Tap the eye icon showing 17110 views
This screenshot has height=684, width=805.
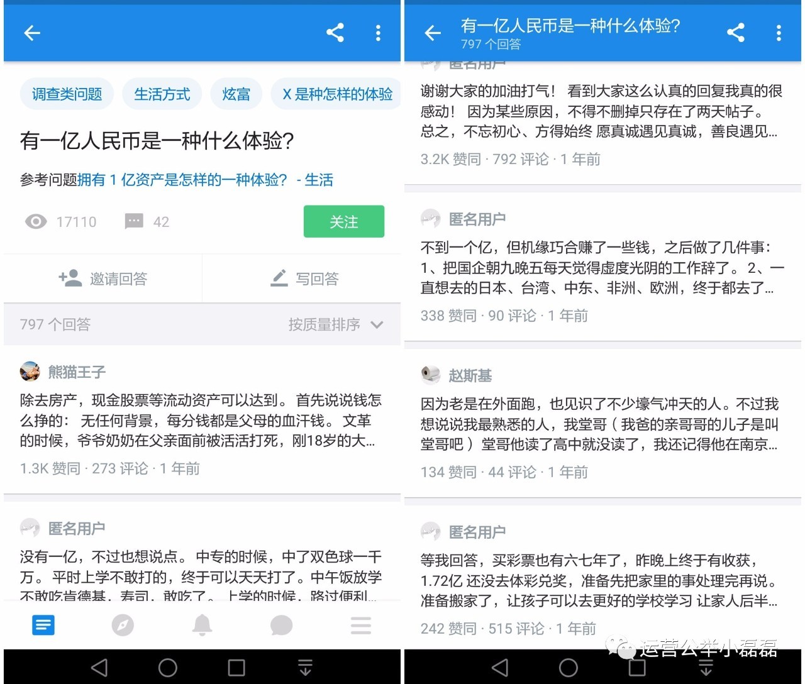[x=36, y=221]
